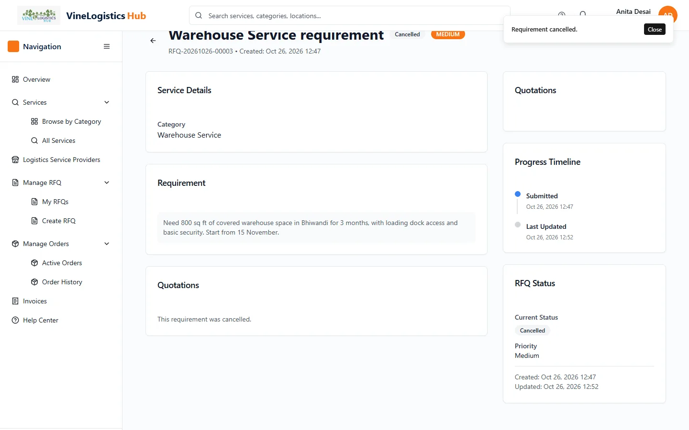Collapse the Manage Orders section chevron
This screenshot has height=430, width=689.
107,244
